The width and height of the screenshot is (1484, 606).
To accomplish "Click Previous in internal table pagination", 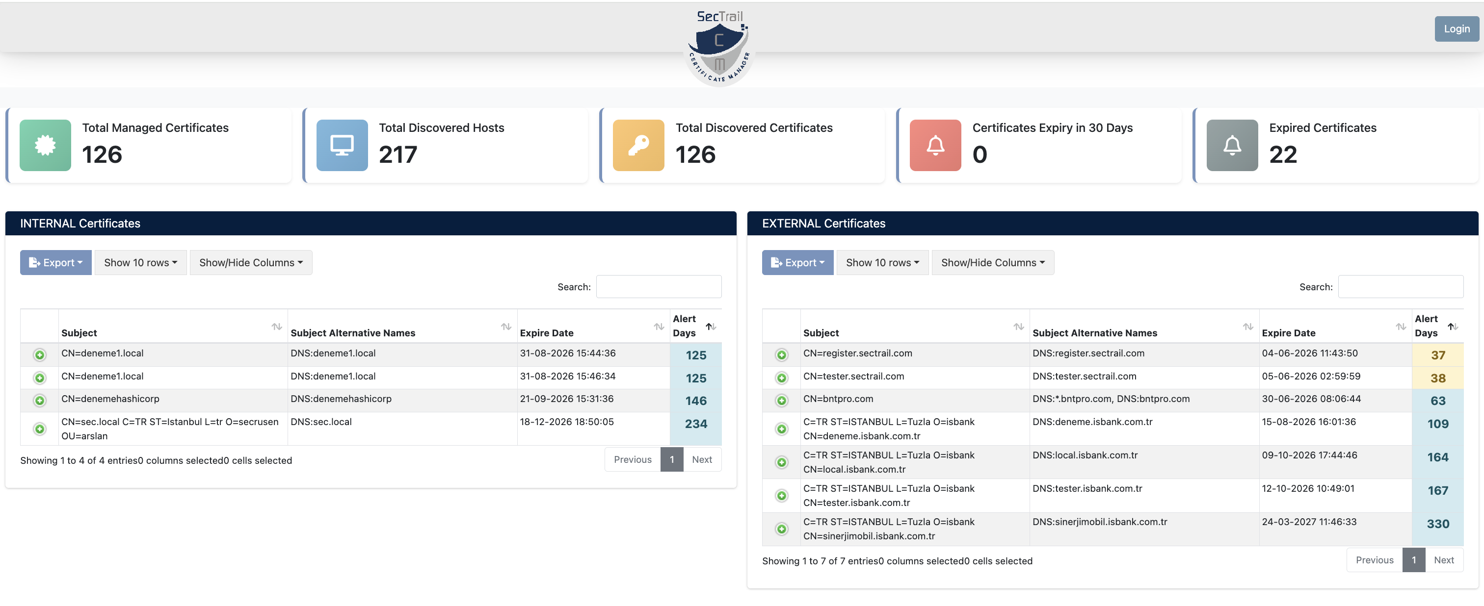I will (x=633, y=459).
